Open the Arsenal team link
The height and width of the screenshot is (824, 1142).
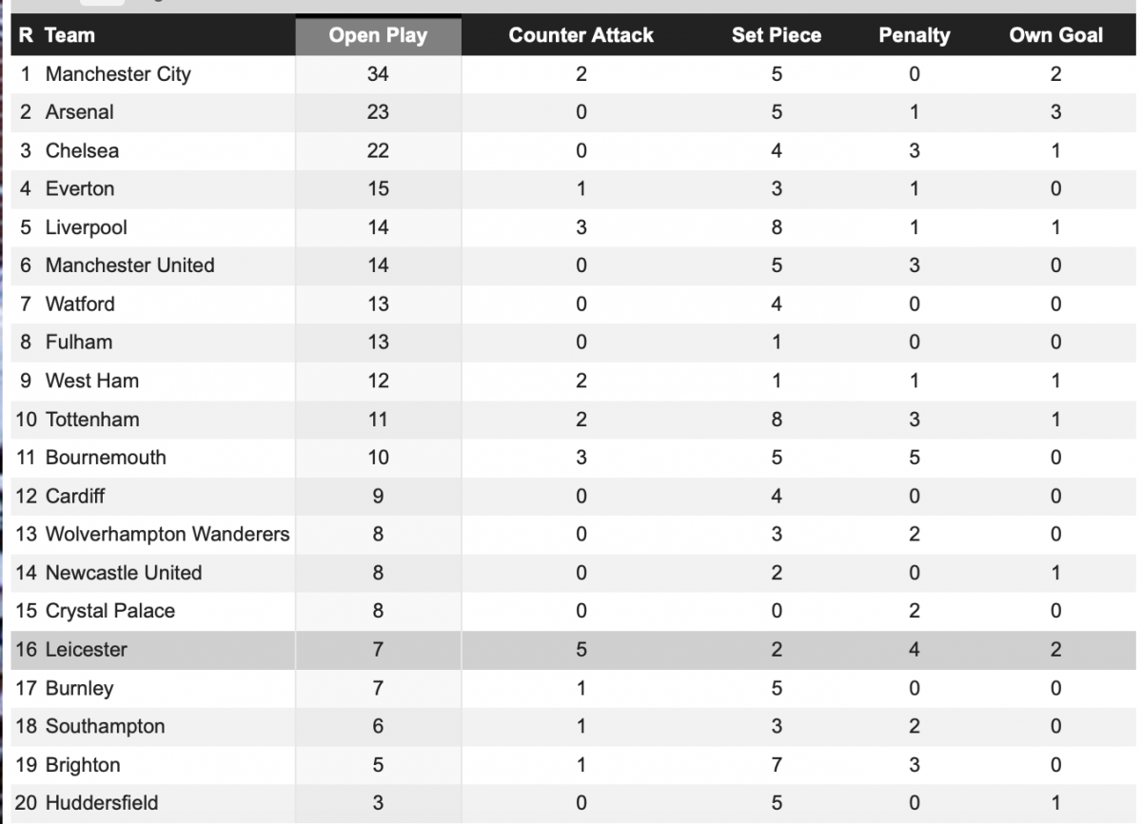[x=80, y=112]
